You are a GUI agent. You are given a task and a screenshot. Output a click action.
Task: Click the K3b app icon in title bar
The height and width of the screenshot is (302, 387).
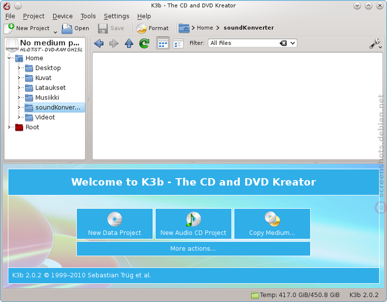coord(7,6)
